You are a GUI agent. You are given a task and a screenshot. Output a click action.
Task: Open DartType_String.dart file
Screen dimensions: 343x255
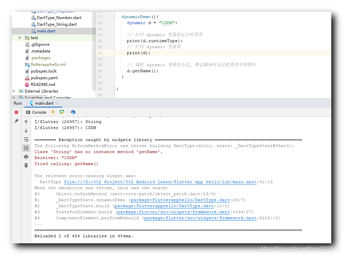point(57,24)
